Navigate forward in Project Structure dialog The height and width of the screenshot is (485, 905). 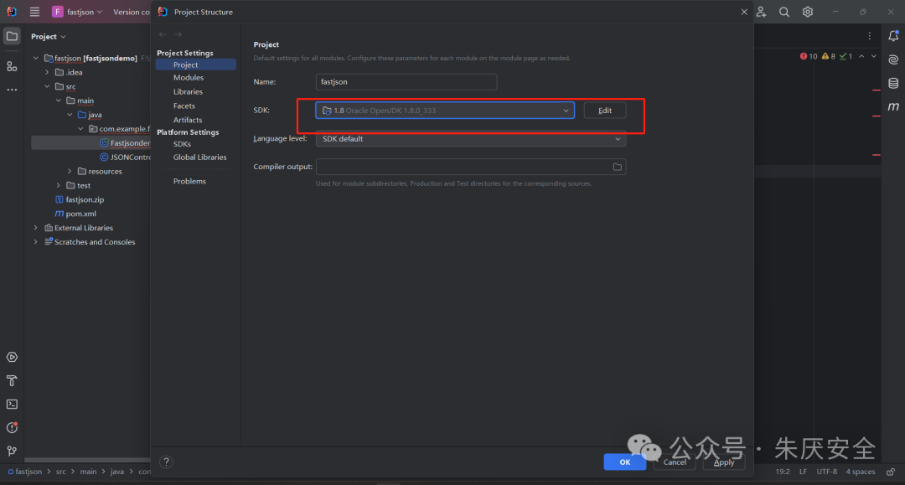(178, 34)
